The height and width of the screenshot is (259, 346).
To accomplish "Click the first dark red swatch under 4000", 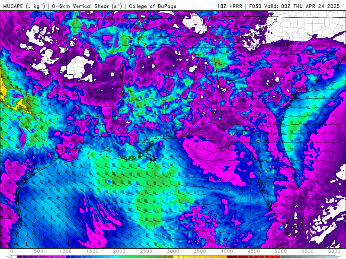I will tap(230, 257).
